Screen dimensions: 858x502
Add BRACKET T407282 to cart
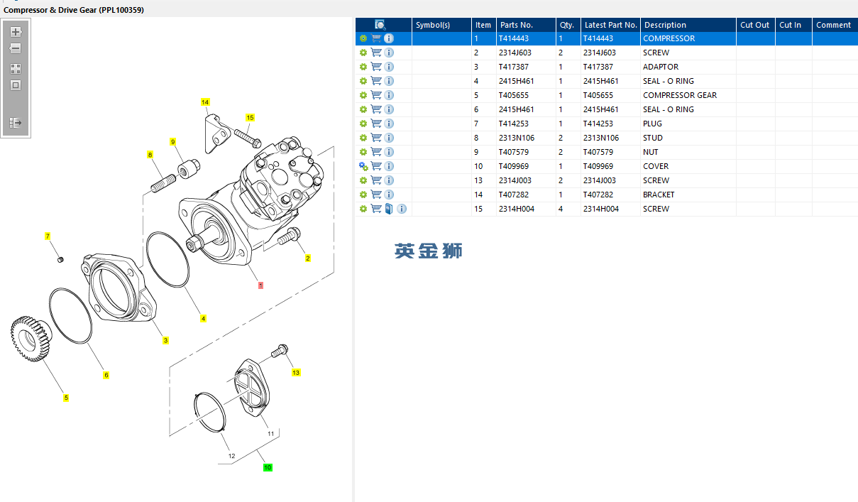click(x=376, y=195)
